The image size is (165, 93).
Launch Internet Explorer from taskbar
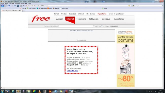pos(13,91)
